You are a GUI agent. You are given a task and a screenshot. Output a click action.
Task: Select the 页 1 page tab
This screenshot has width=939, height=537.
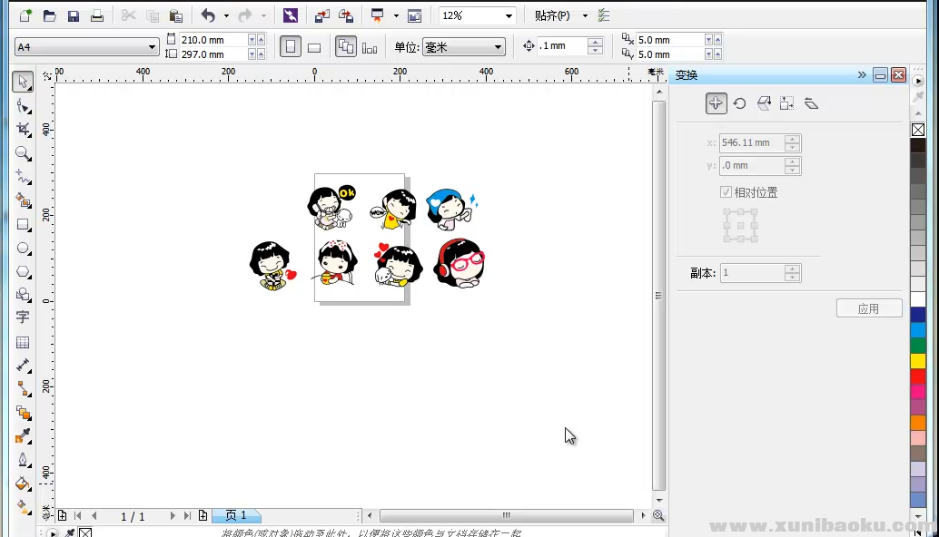(236, 515)
